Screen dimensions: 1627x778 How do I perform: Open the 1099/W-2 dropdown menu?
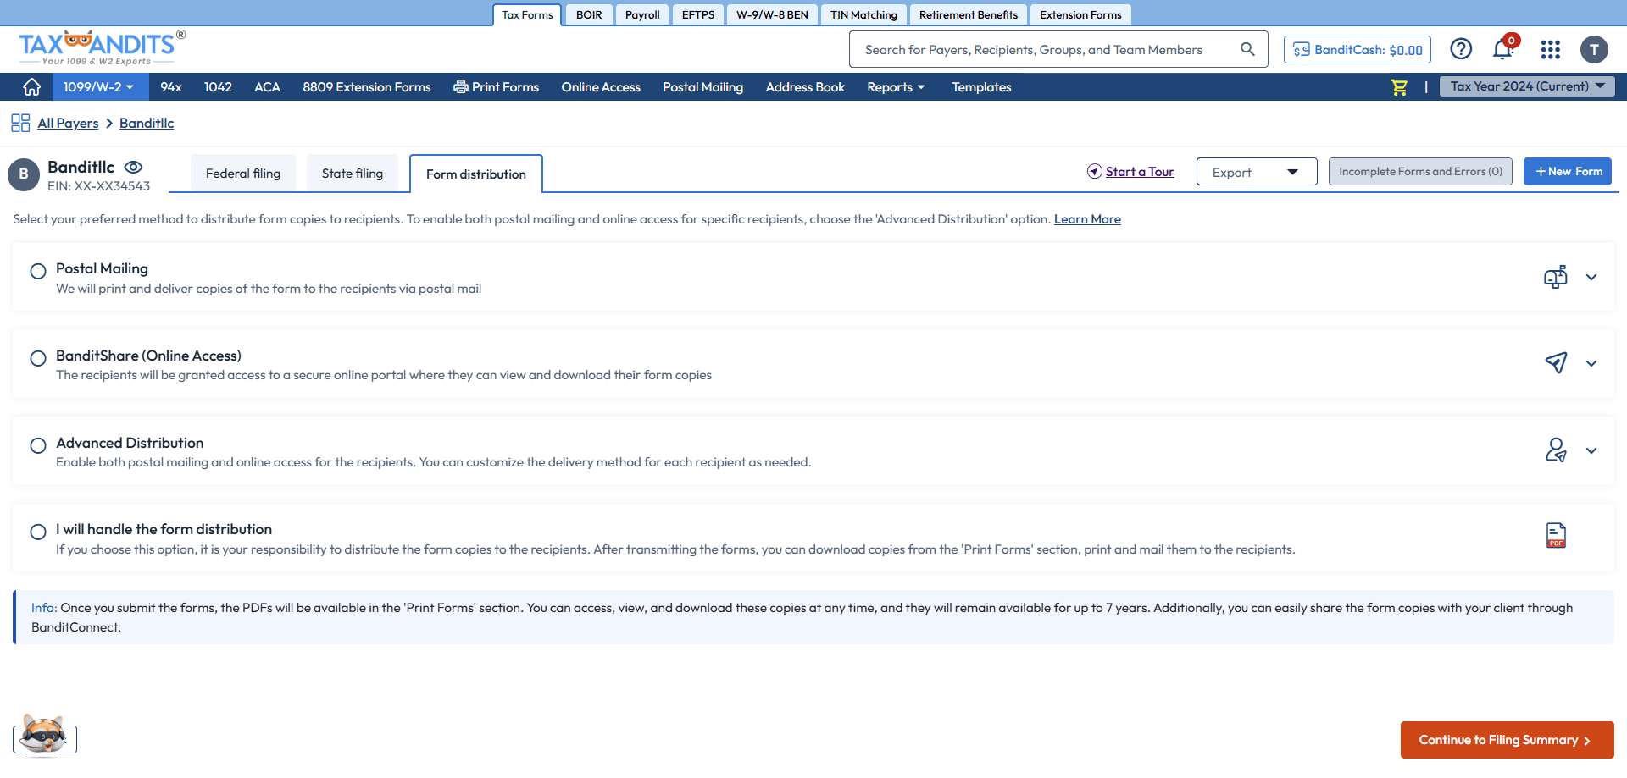click(100, 87)
